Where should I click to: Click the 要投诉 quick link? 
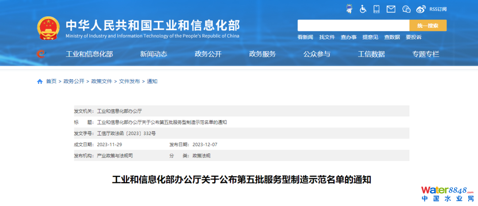(413, 37)
